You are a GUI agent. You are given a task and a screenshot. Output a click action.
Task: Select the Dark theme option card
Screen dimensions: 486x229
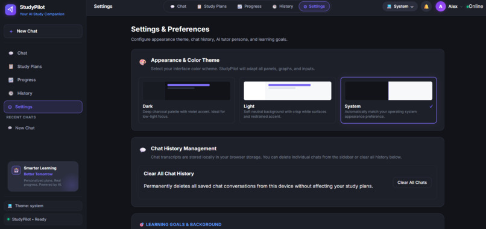186,100
